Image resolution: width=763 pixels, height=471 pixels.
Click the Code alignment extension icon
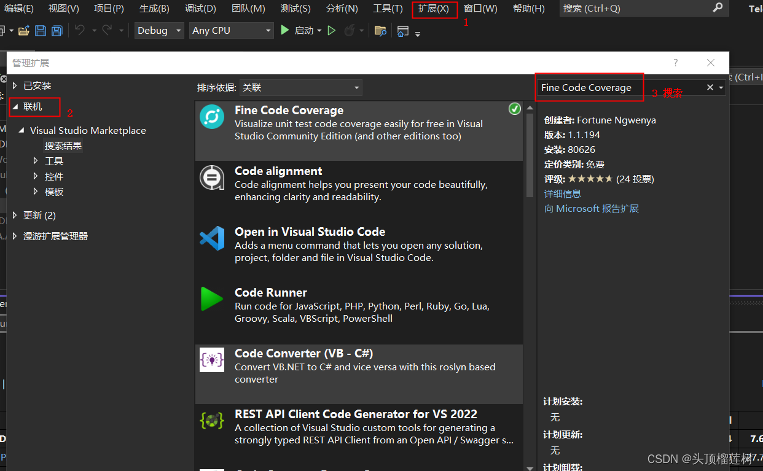coord(212,177)
